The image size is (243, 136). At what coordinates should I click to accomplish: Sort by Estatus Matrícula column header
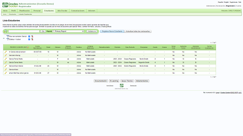click(90, 47)
